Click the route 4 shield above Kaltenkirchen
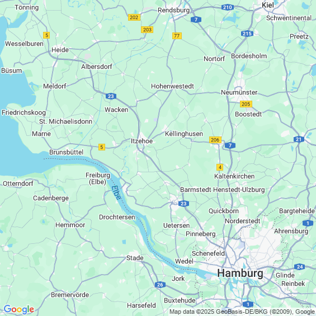 click(x=220, y=167)
